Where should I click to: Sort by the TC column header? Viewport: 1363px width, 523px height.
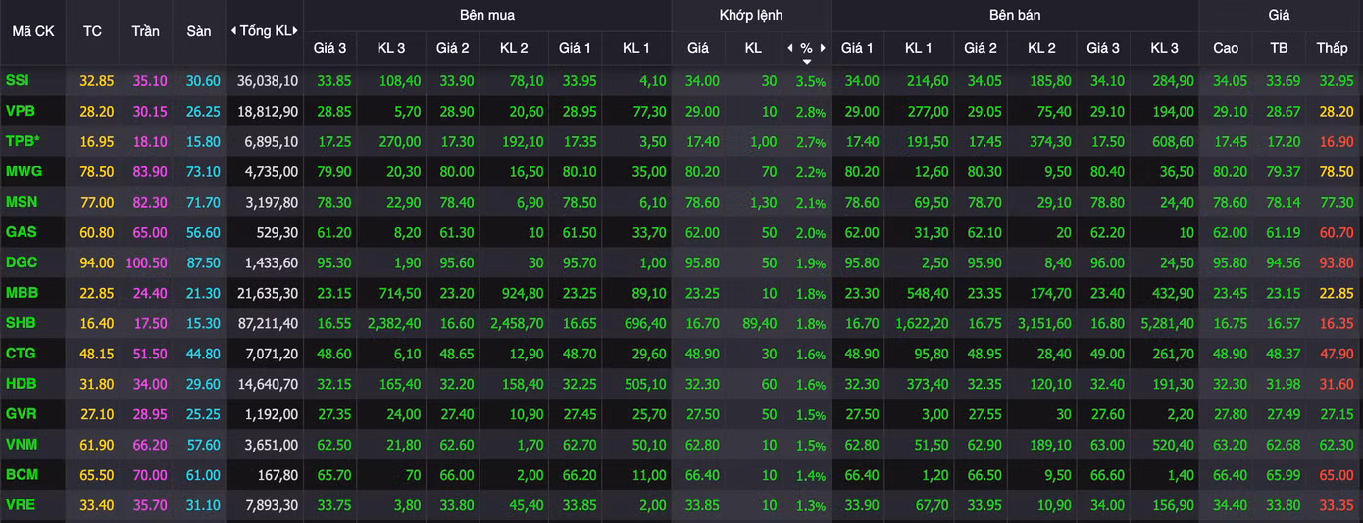(x=92, y=31)
